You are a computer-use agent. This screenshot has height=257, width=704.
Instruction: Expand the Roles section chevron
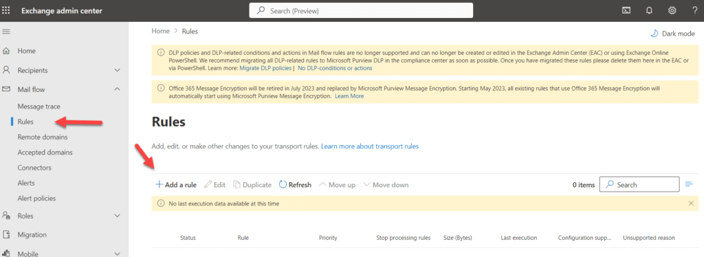pos(117,216)
